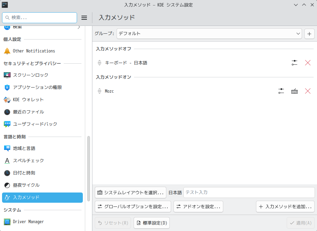Click the Driver Manager icon
This screenshot has height=231, width=317.
[7, 222]
